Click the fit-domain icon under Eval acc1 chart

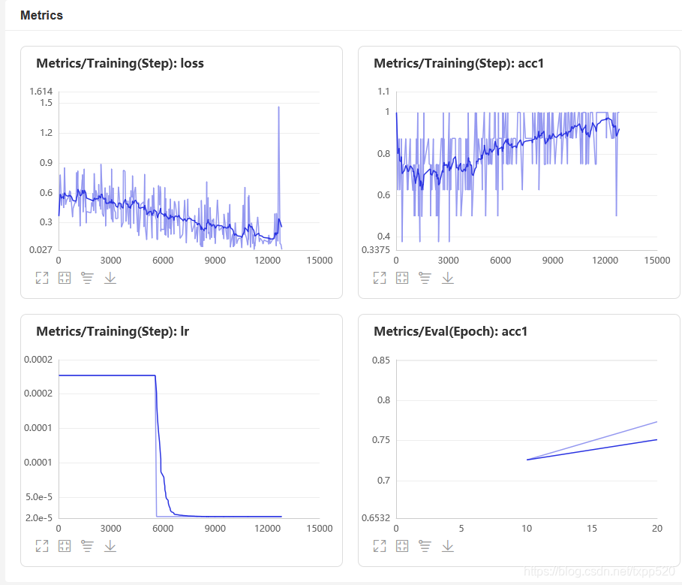[x=402, y=546]
